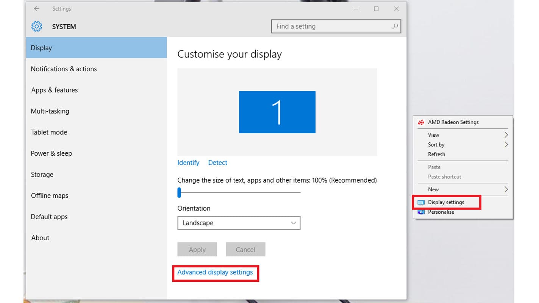The width and height of the screenshot is (539, 303).
Task: Open Advanced display settings link
Action: pos(215,272)
